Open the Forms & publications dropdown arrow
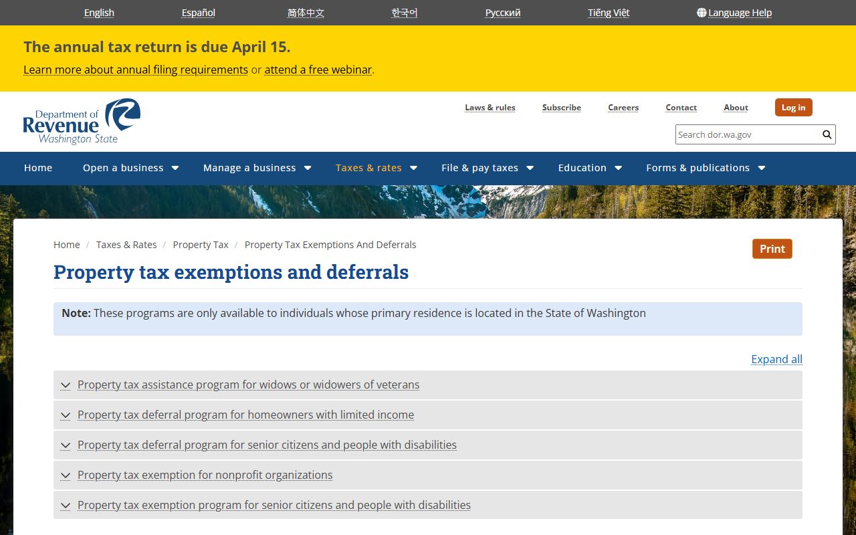 [761, 168]
